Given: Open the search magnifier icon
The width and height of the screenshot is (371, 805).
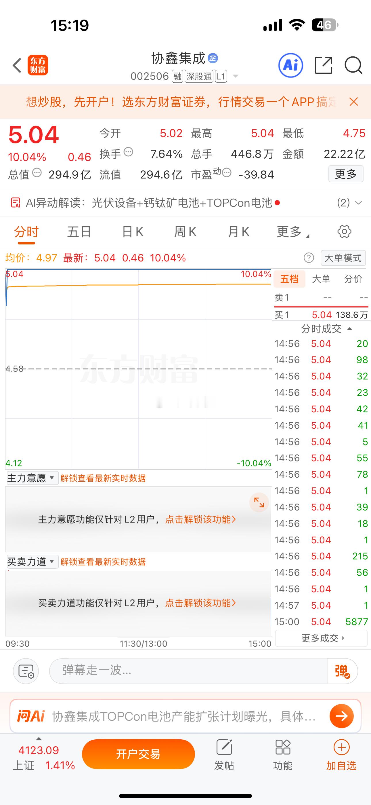Looking at the screenshot, I should [x=353, y=65].
